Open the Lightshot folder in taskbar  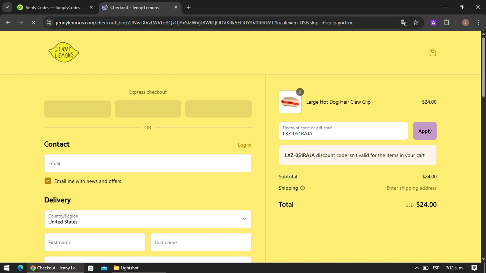(x=126, y=268)
